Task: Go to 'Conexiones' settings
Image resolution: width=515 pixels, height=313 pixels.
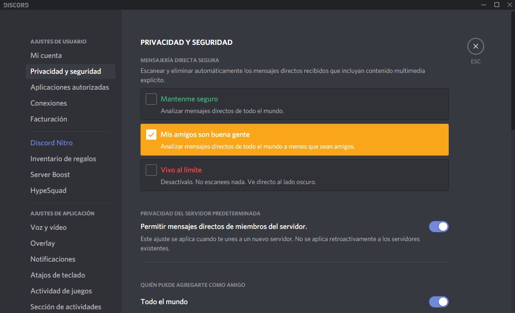Action: click(49, 103)
